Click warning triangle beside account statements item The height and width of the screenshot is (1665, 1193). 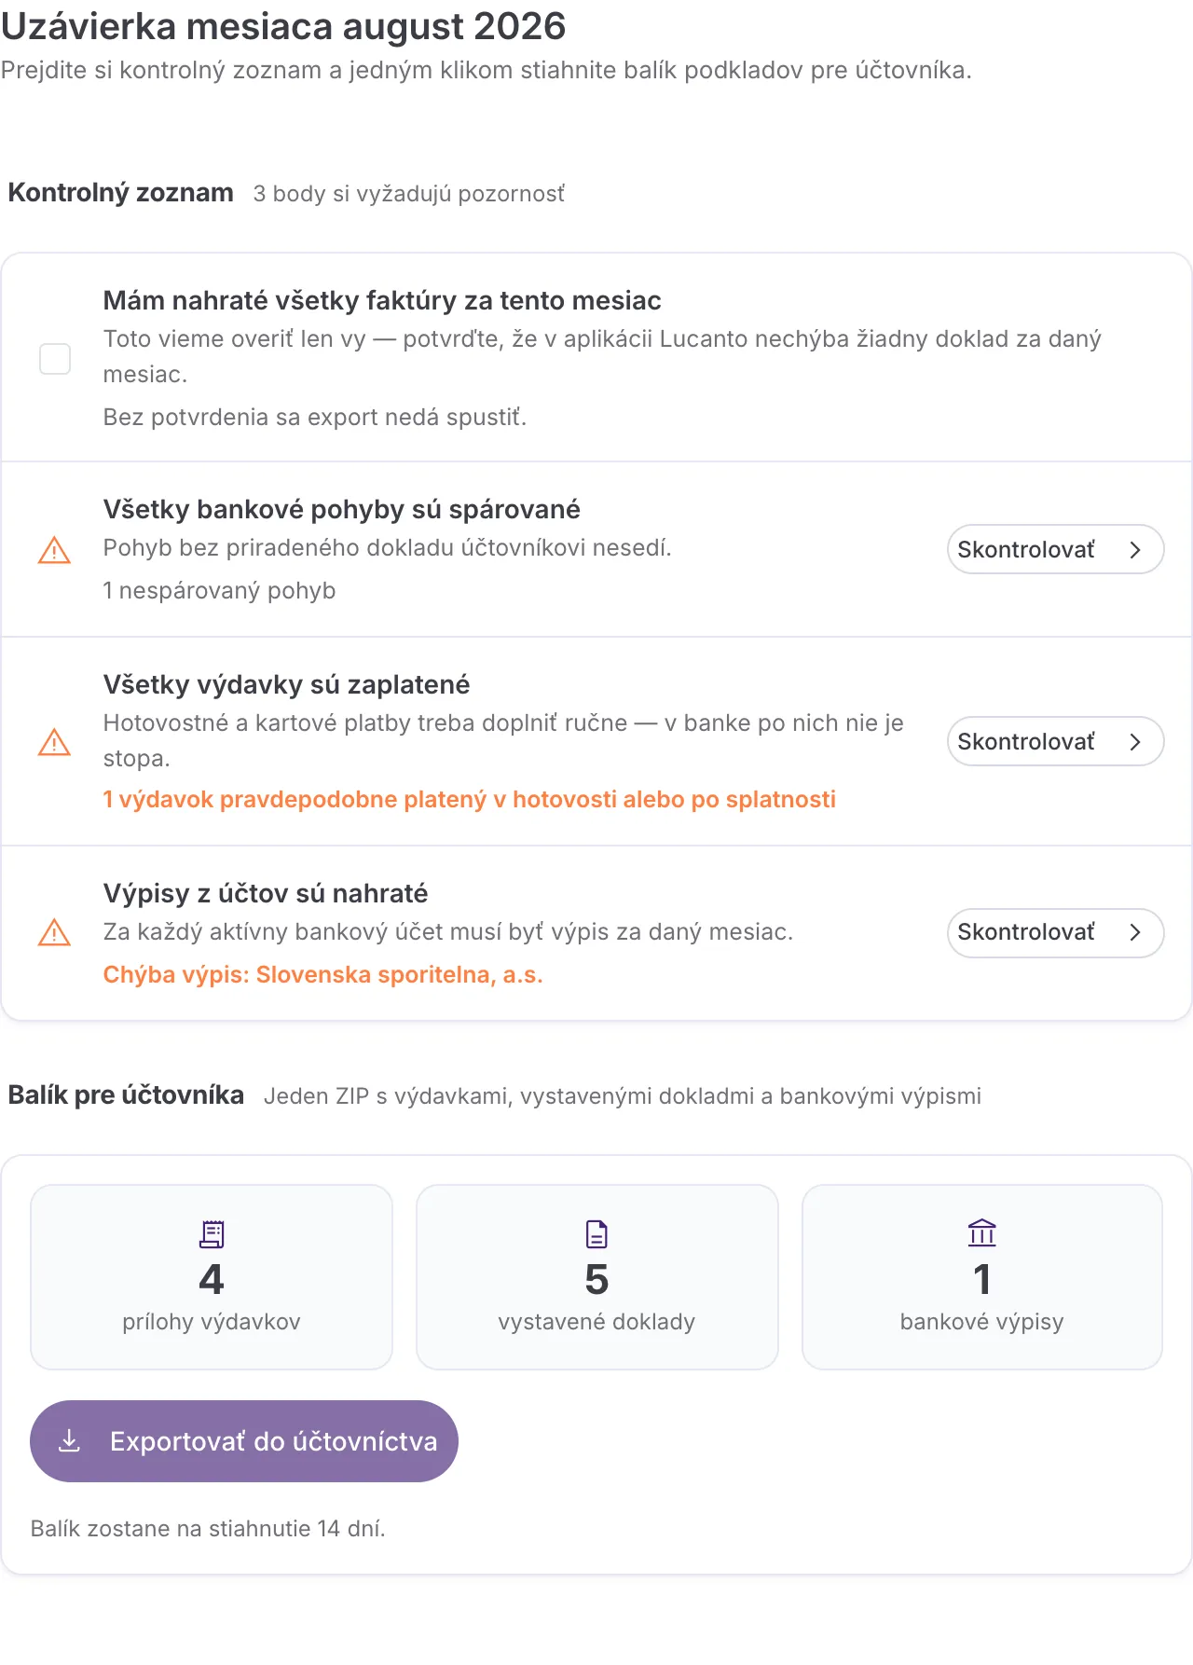tap(54, 932)
